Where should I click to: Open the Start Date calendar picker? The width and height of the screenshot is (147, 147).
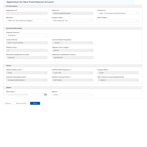[45, 95]
